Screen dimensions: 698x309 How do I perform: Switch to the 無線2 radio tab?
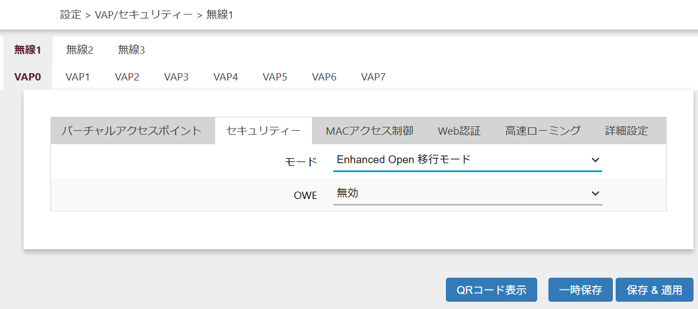coord(80,50)
